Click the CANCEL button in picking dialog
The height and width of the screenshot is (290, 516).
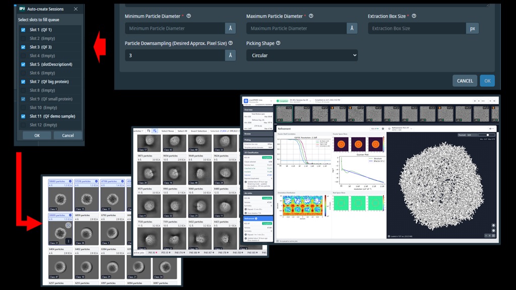(x=465, y=81)
